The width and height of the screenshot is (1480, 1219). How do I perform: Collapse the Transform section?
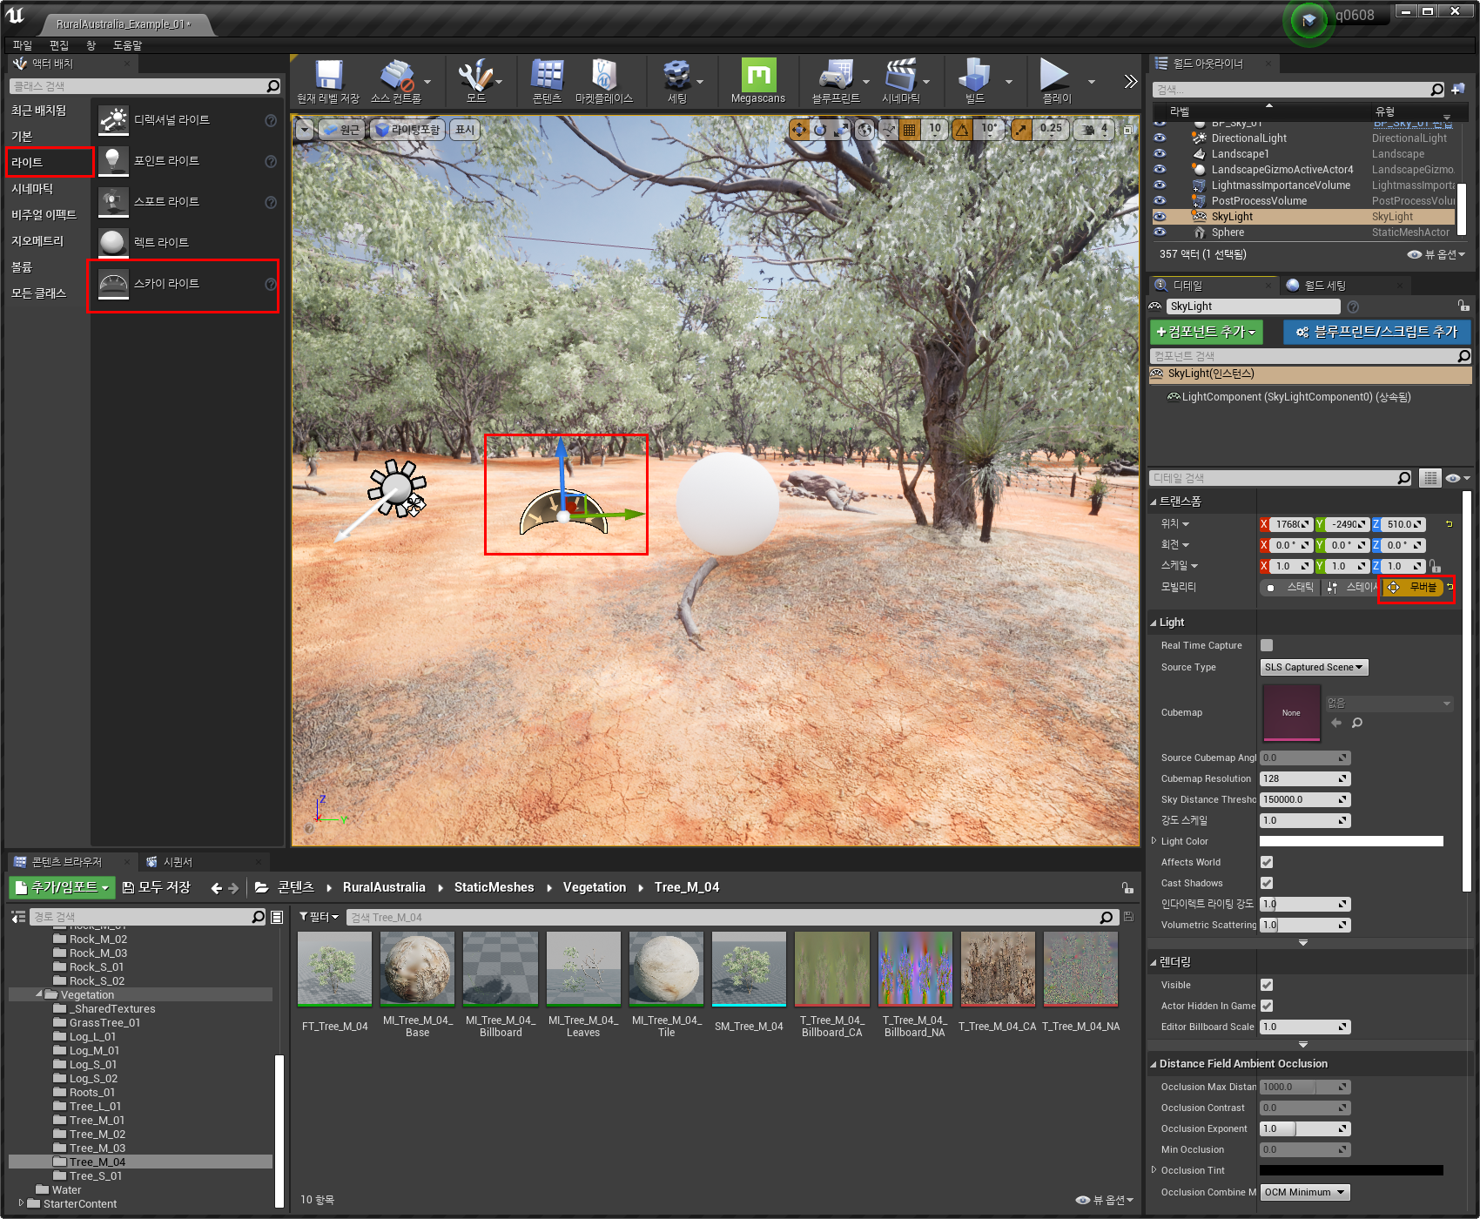click(1154, 502)
